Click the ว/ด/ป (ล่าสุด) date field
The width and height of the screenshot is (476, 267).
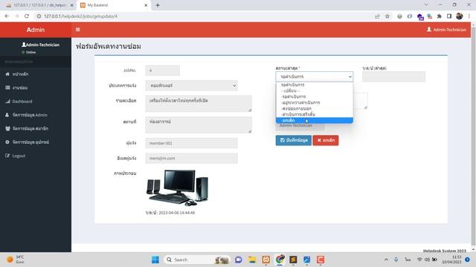393,76
